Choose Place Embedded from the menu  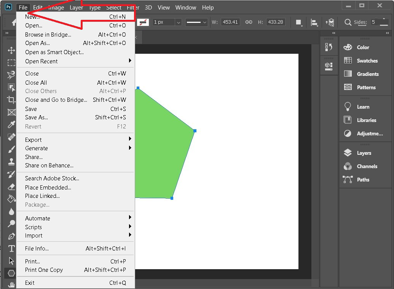[x=48, y=187]
